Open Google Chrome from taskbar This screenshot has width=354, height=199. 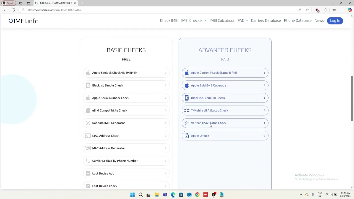tap(197, 195)
